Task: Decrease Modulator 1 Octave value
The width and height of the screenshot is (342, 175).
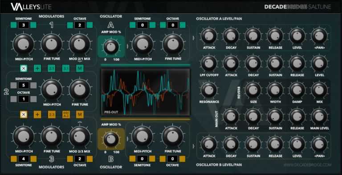Action: [x=70, y=25]
